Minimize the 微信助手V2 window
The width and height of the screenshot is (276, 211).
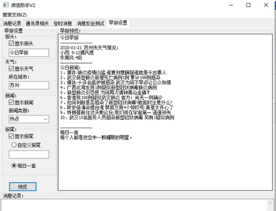231,5
